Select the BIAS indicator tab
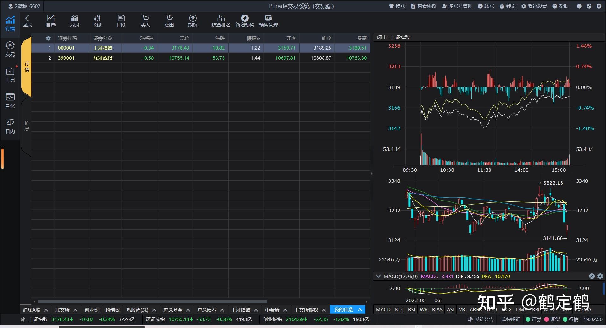Image resolution: width=606 pixels, height=328 pixels. point(437,310)
